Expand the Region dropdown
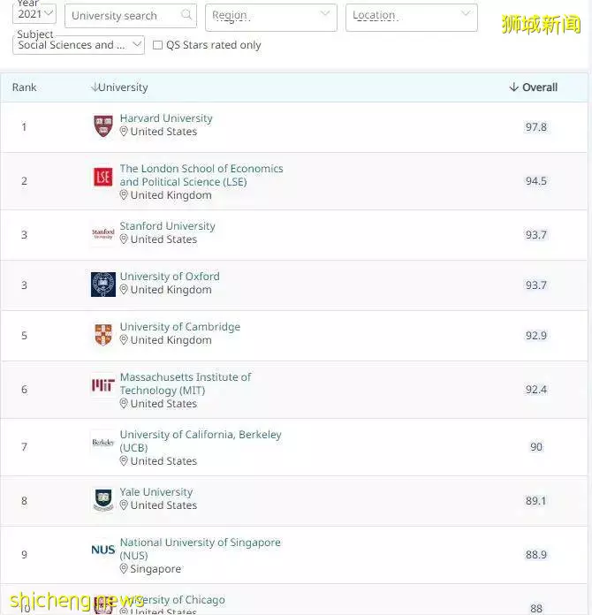This screenshot has height=615, width=592. click(270, 17)
